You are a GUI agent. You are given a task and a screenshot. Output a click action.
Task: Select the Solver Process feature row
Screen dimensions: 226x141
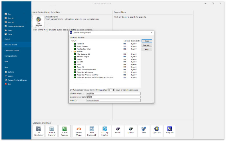[x=105, y=46]
